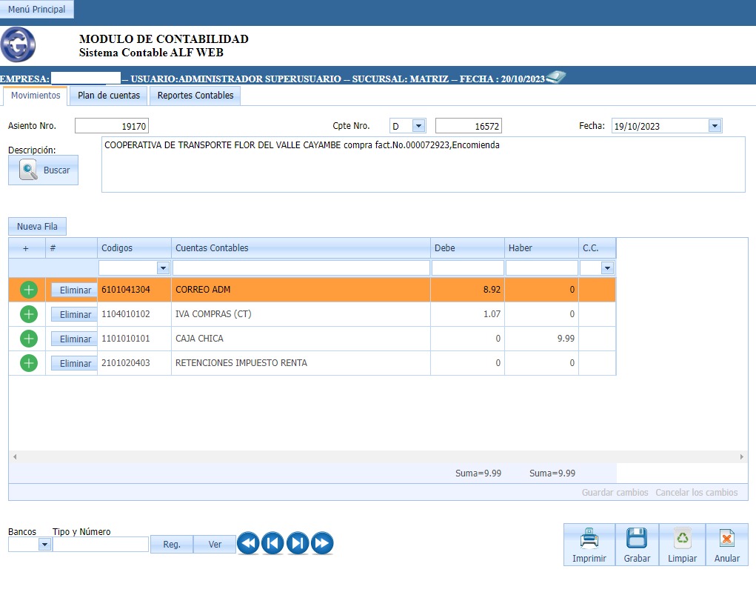Remove the IVA COMPRAS (CT) row with Eliminar
Viewport: 756px width, 595px height.
75,315
